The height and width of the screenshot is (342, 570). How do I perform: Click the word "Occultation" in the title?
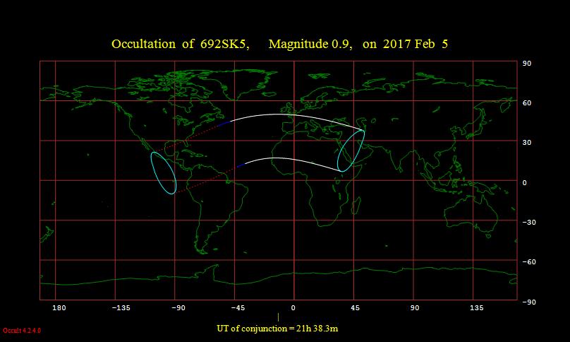143,44
